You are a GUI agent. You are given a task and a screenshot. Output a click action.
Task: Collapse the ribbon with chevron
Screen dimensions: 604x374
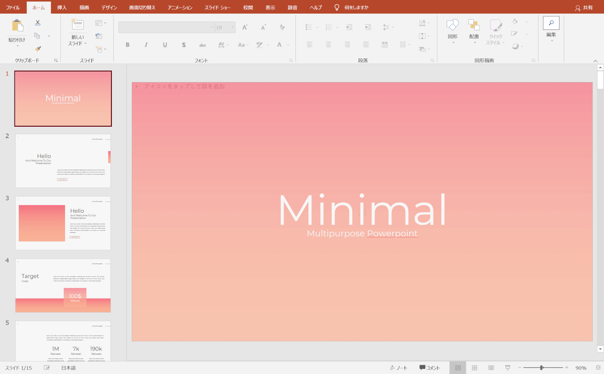click(x=596, y=61)
